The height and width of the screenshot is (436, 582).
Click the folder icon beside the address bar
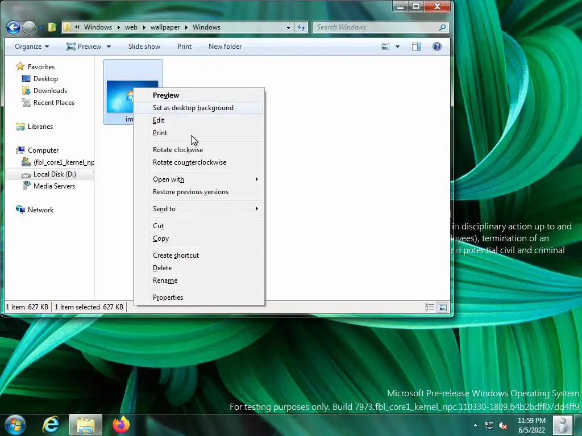[x=52, y=27]
